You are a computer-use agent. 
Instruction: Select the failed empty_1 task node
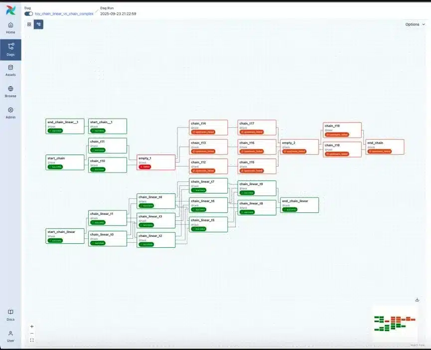[156, 162]
